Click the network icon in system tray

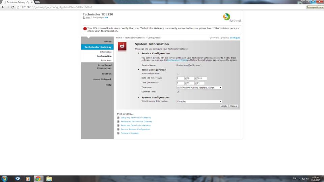[x=303, y=179]
